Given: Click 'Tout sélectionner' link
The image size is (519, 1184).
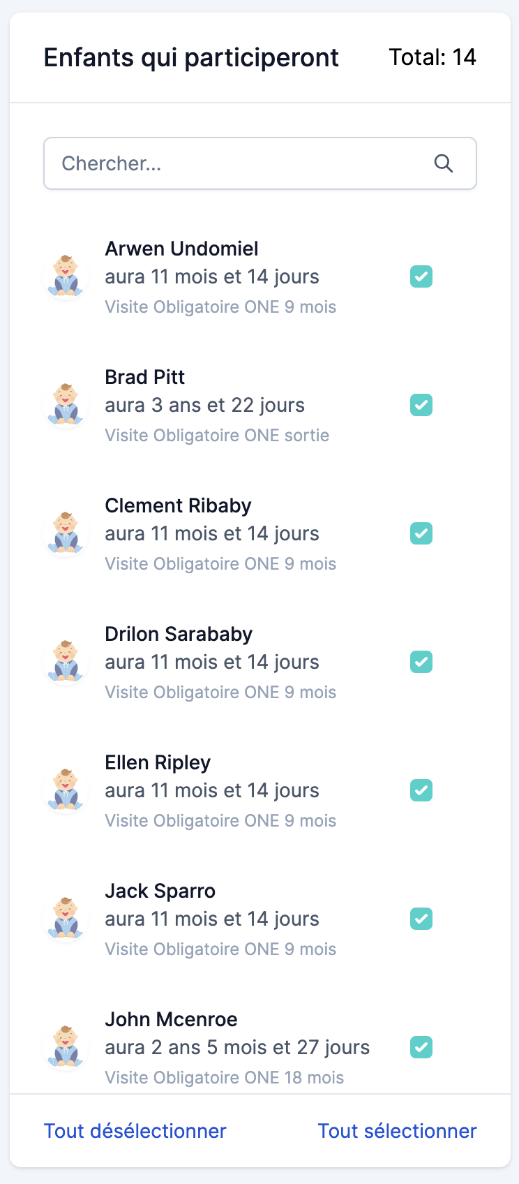Looking at the screenshot, I should point(397,1131).
